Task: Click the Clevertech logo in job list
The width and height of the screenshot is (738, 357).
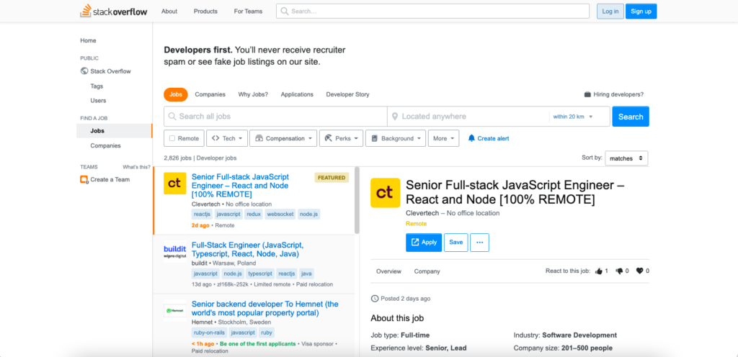Action: (x=175, y=184)
